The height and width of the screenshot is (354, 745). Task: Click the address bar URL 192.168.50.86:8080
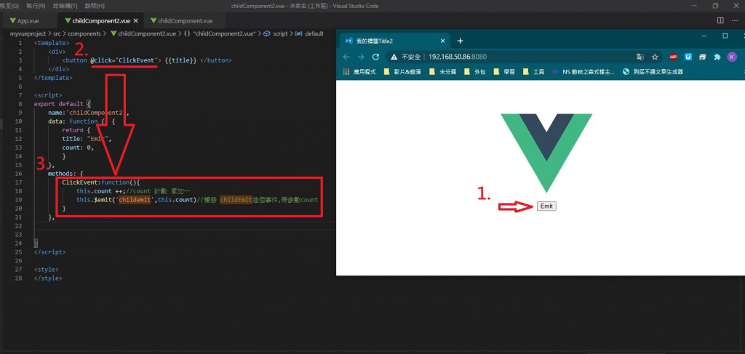coord(458,57)
